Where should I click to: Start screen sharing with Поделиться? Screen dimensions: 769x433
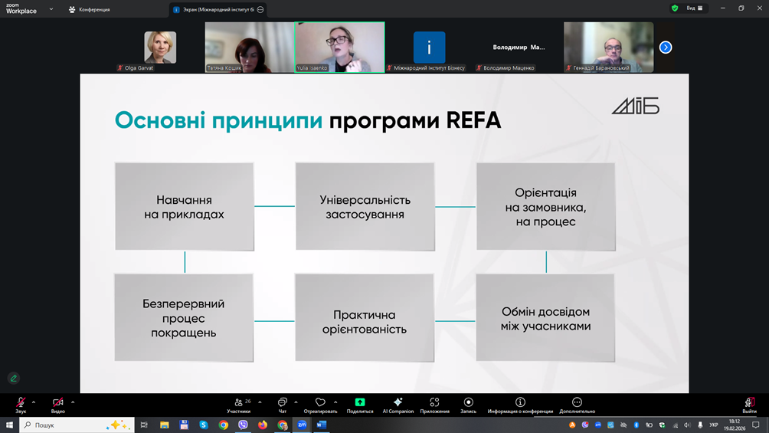(x=359, y=404)
